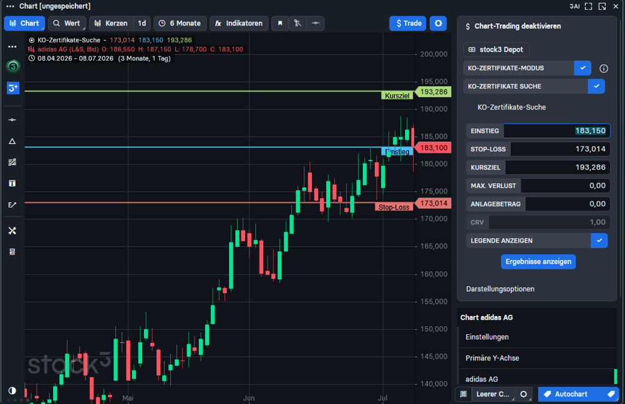Select the triangle shape drawing tool
The width and height of the screenshot is (625, 404).
click(12, 141)
